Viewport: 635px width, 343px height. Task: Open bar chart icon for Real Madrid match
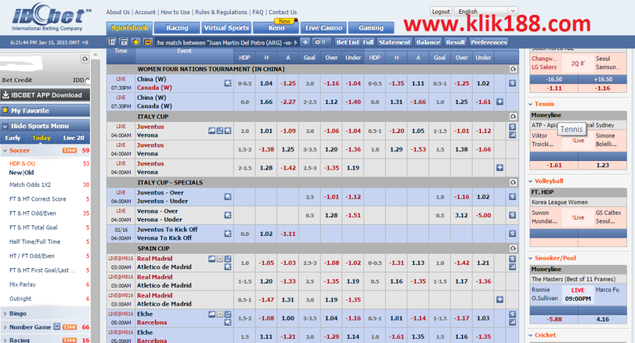pos(512,267)
